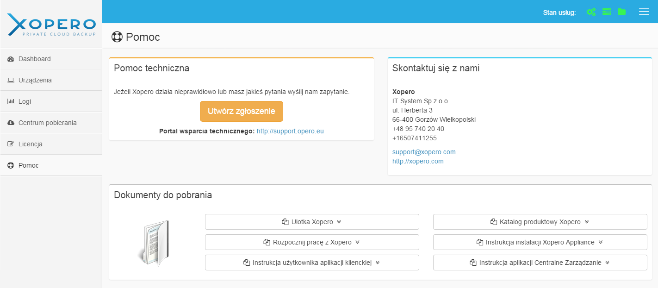658x288 pixels.
Task: Open the hamburger menu in top bar
Action: (644, 12)
